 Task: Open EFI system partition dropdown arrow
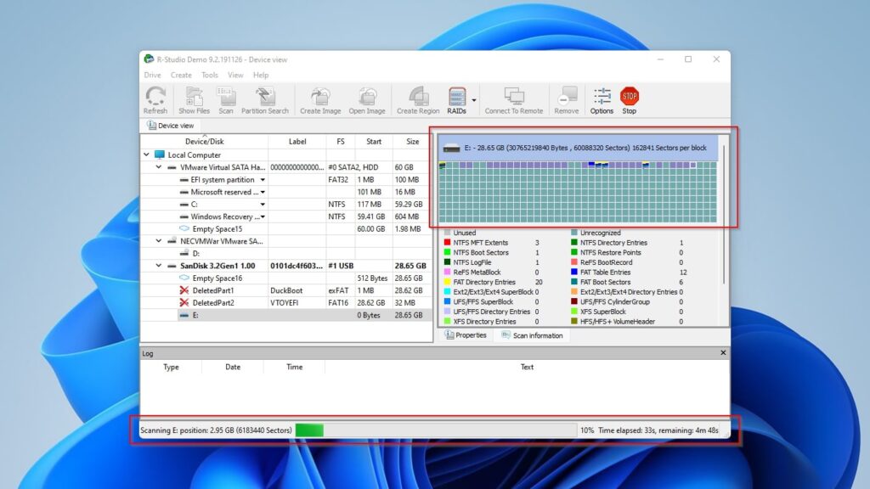(x=263, y=180)
